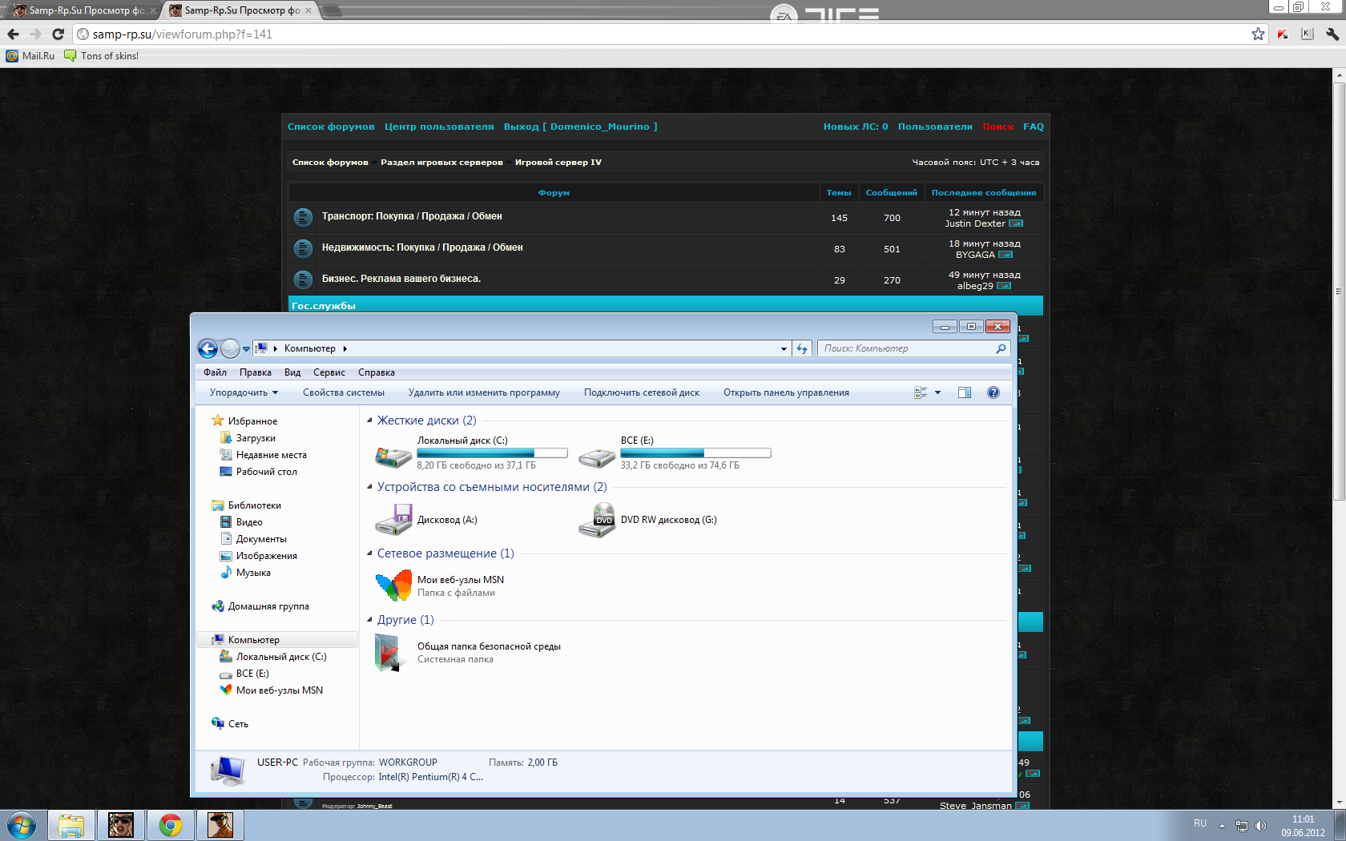1346x841 pixels.
Task: Open Mail.Ru bookmark
Action: point(30,56)
